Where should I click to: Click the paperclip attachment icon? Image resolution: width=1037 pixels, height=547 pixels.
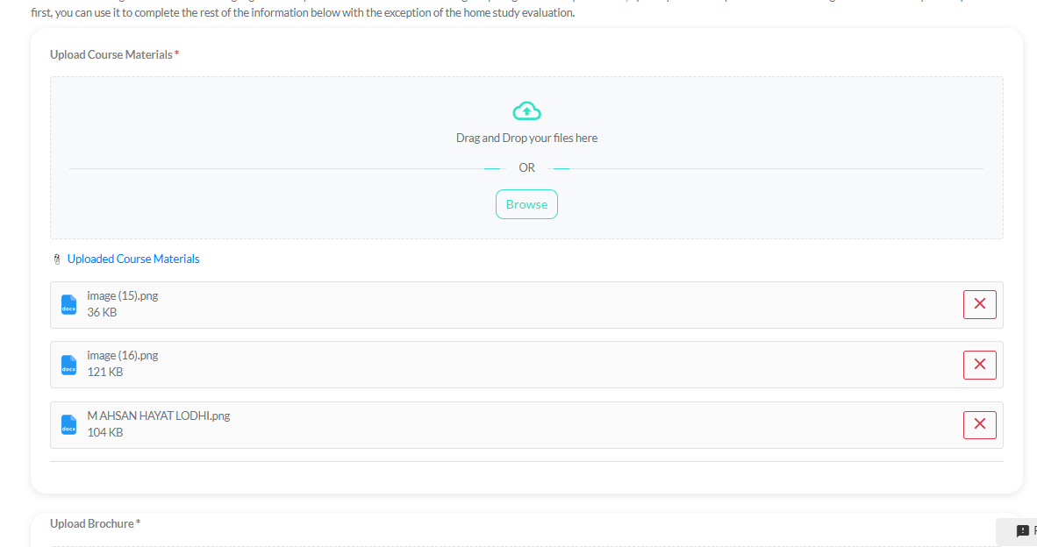pyautogui.click(x=57, y=259)
